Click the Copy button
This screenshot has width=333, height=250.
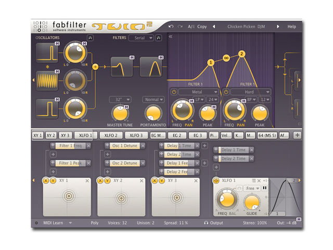click(x=202, y=27)
